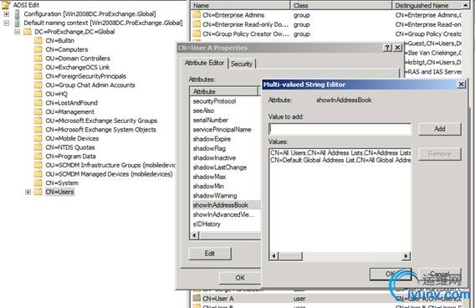475x308 pixels.
Task: Click the OU=Group Chat Admin Accounts folder icon
Action: click(38, 85)
